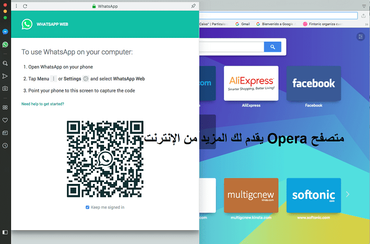Open the Messenger sidebar icon
The image size is (370, 244).
point(5,31)
